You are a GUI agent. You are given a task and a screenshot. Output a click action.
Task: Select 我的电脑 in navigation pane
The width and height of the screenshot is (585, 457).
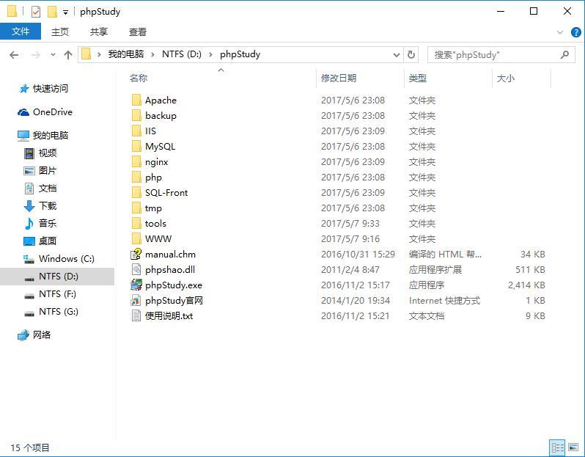point(51,135)
